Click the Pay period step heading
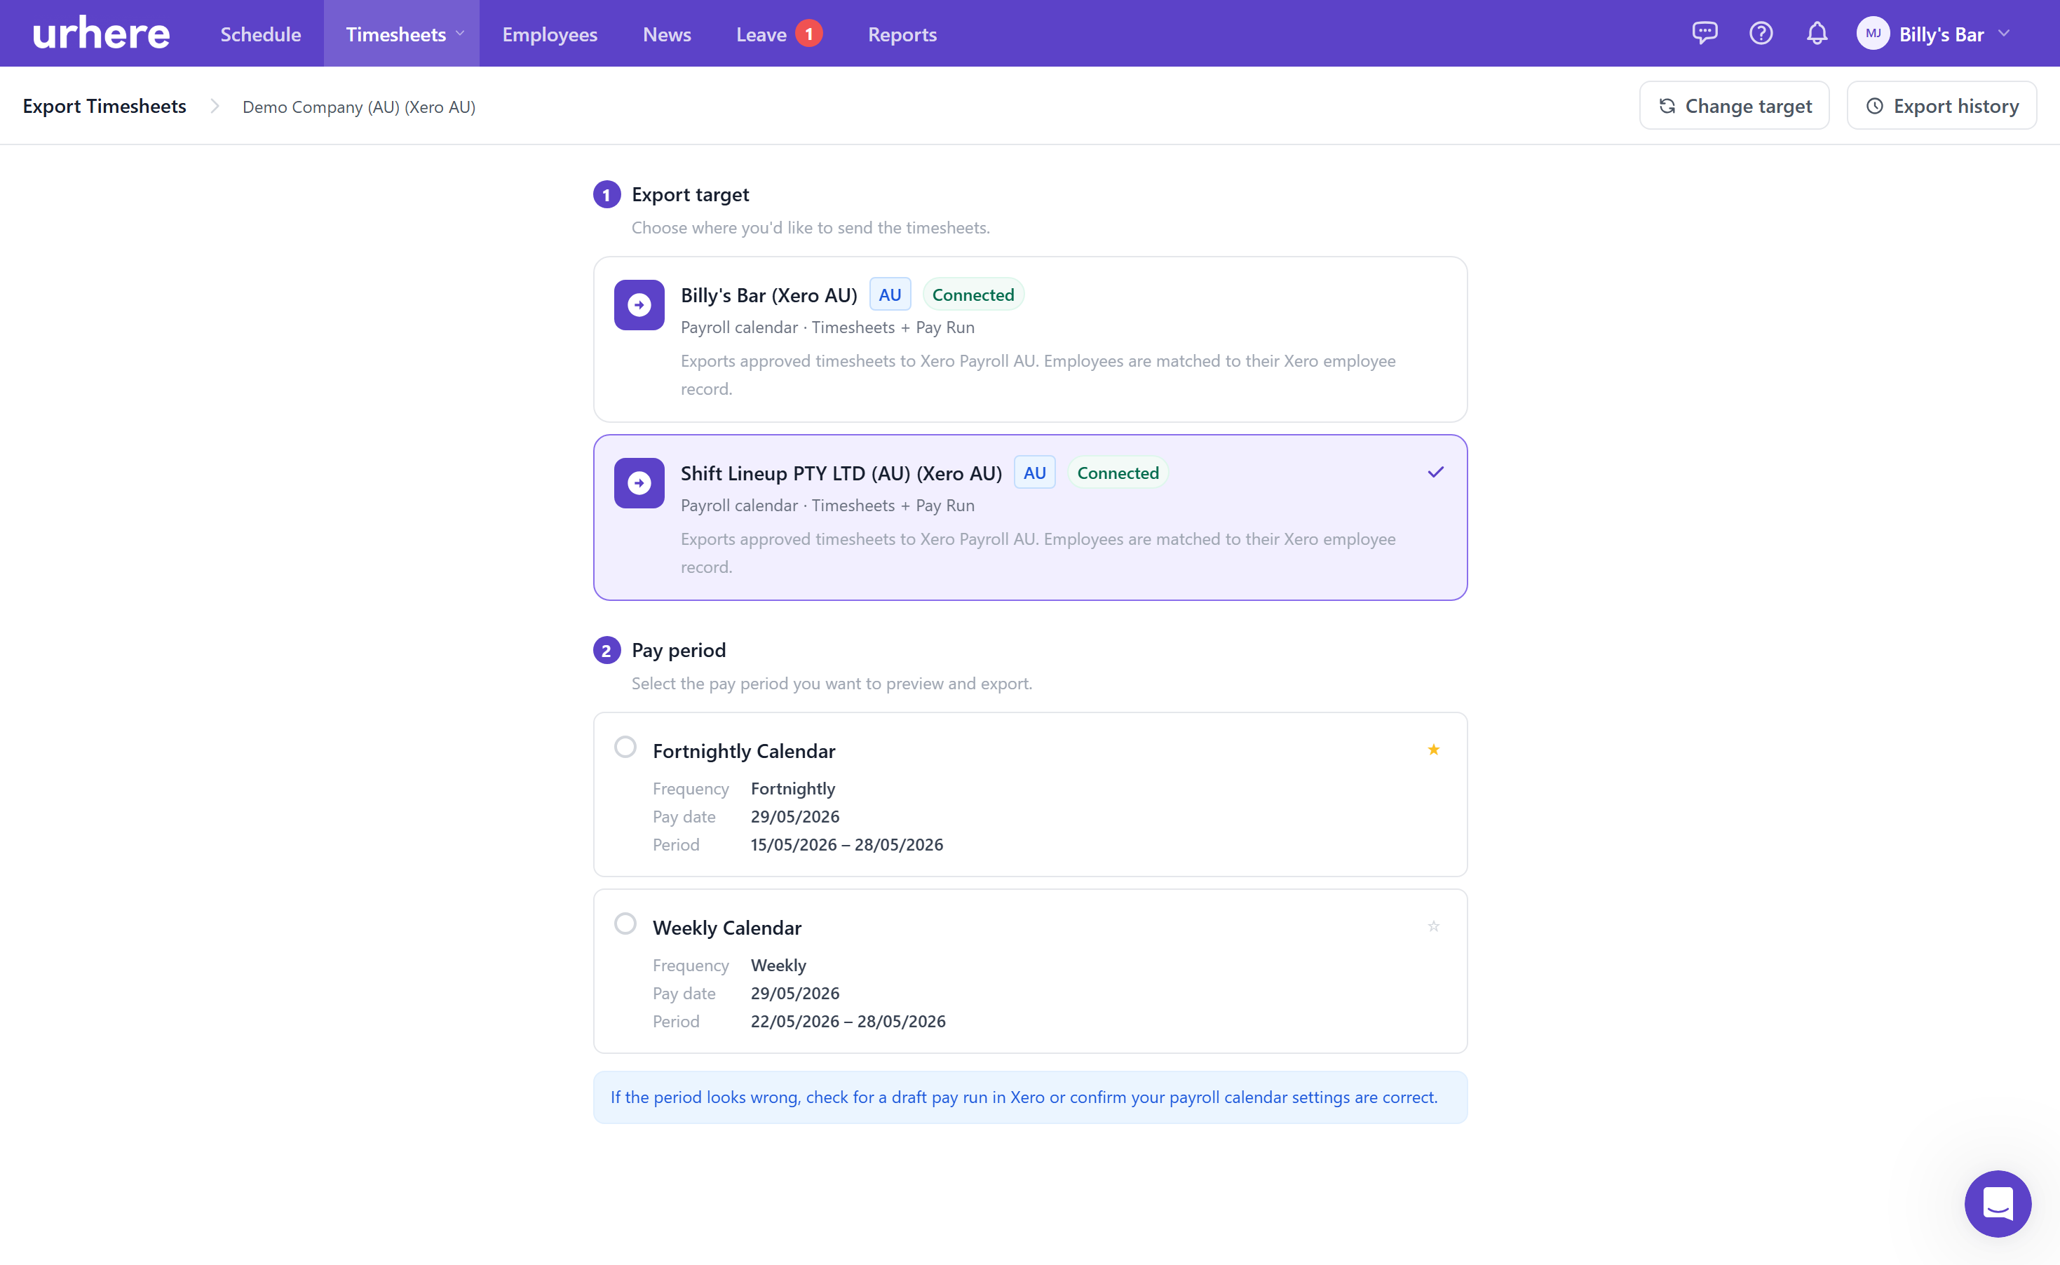This screenshot has width=2060, height=1265. 678,650
